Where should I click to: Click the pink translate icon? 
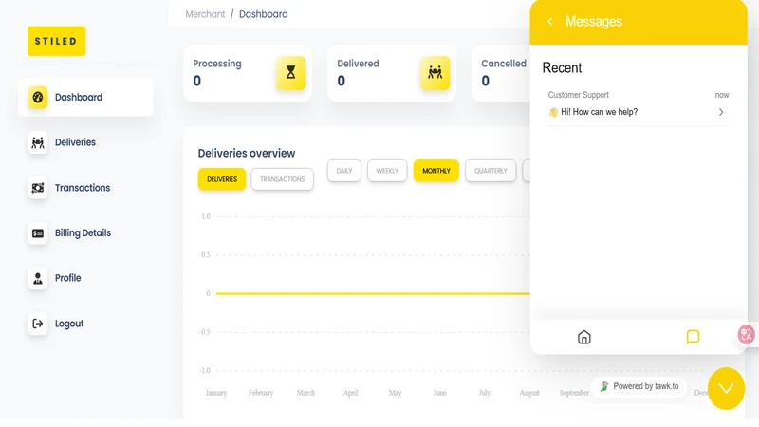click(747, 335)
